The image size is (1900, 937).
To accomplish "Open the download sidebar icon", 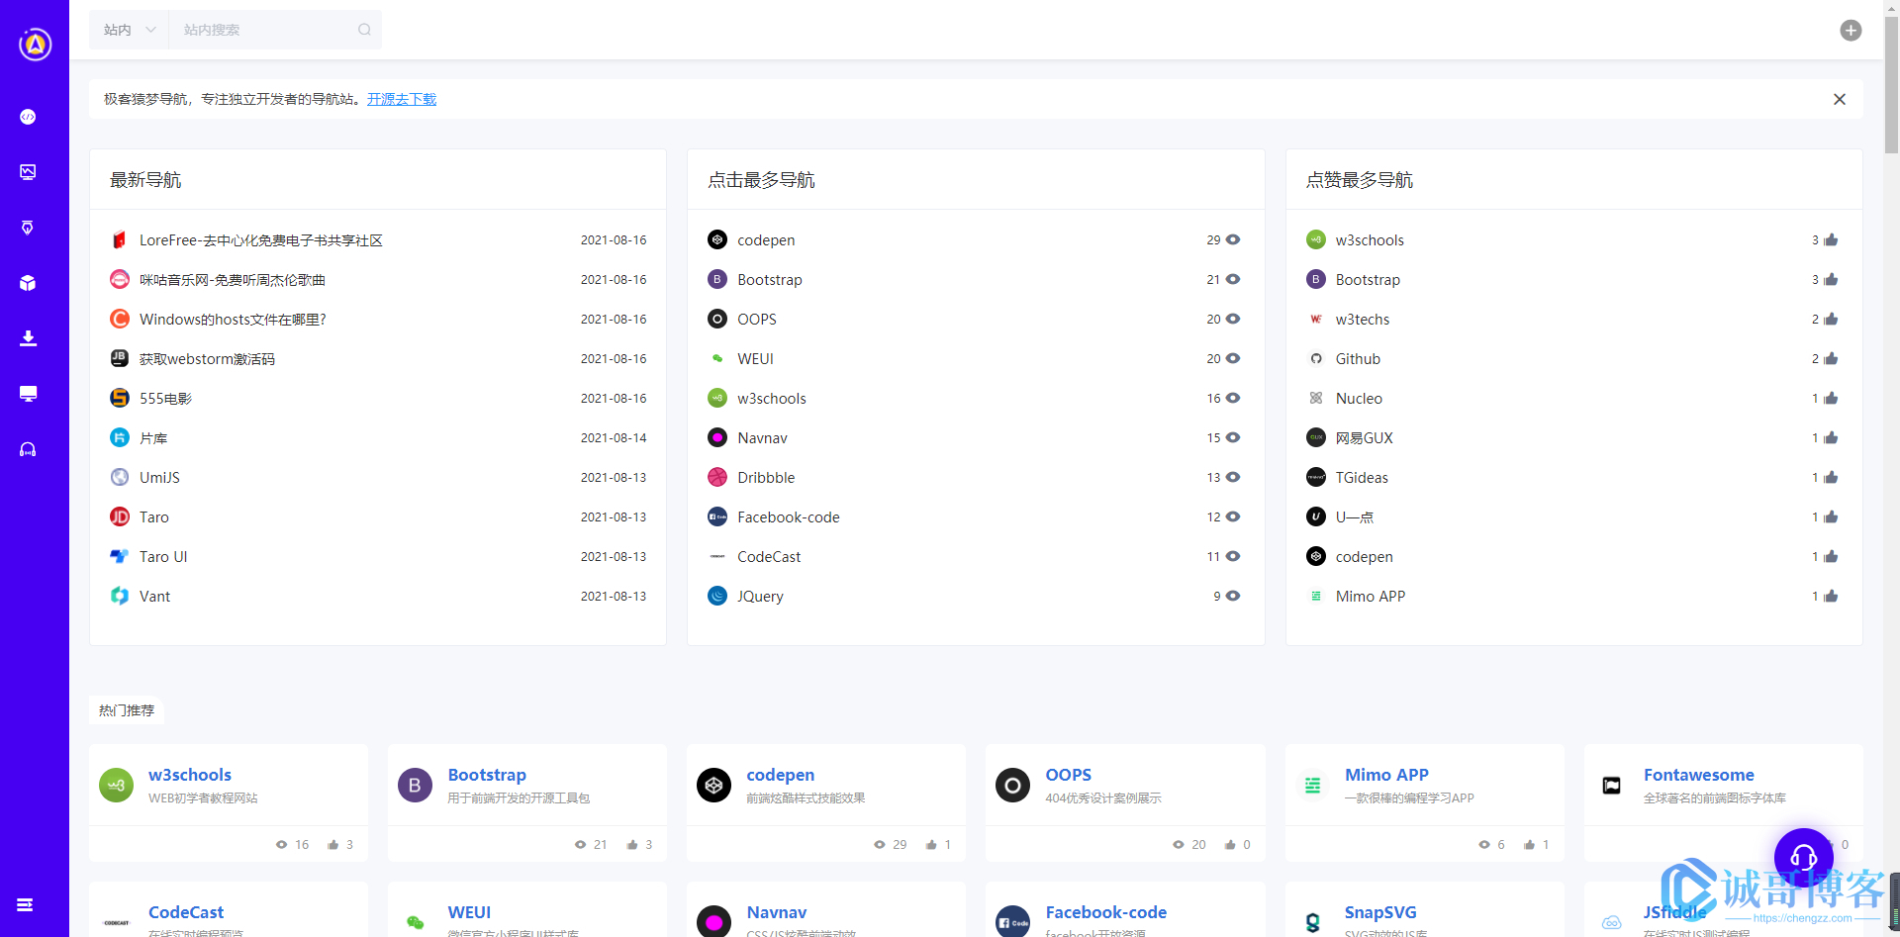I will tap(28, 338).
